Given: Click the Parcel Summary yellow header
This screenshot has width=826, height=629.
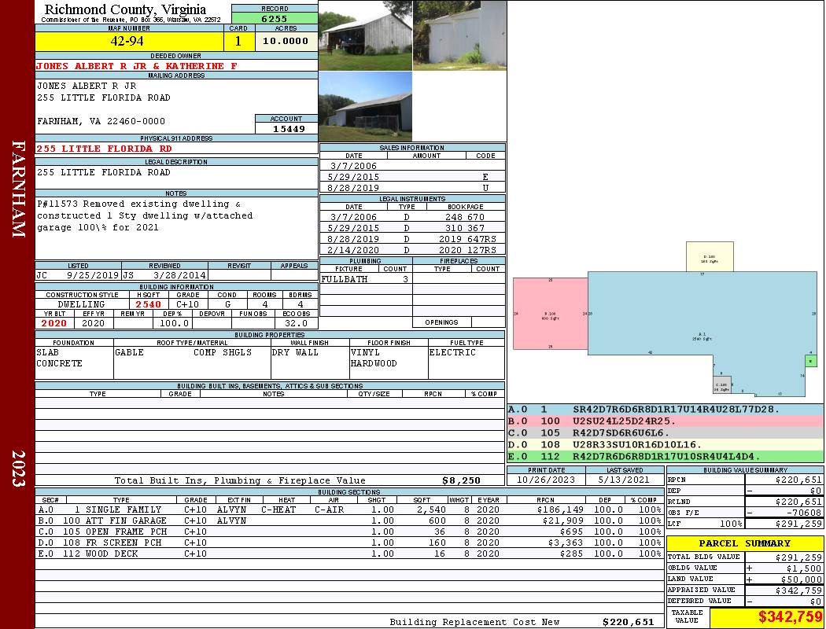Looking at the screenshot, I should [x=744, y=543].
